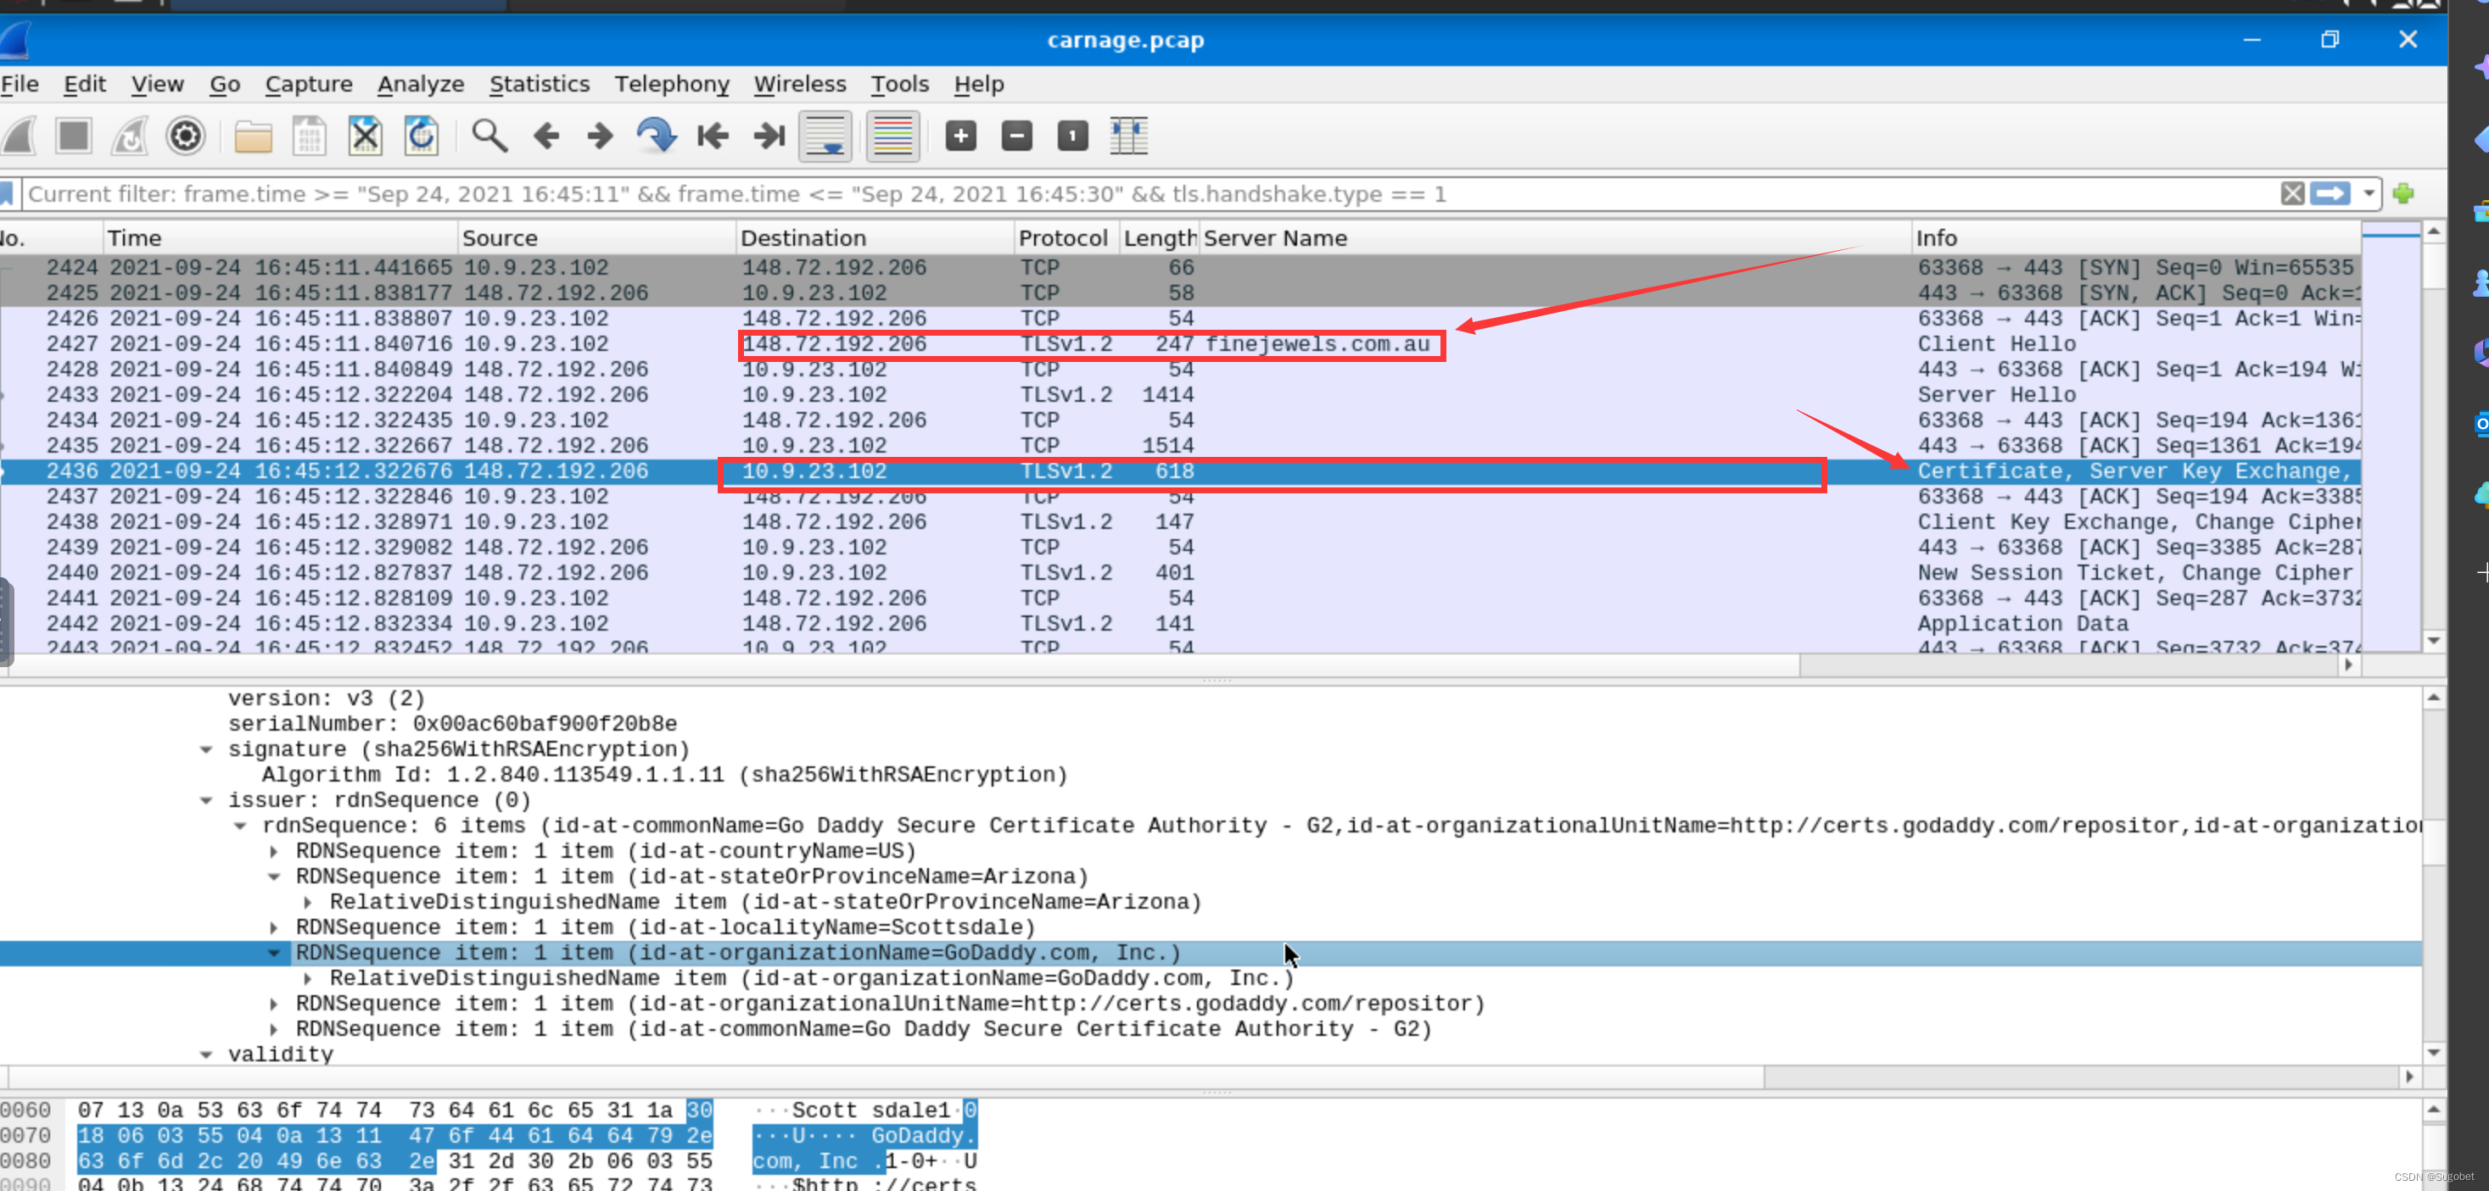Find a packet magnifier icon

pyautogui.click(x=489, y=136)
